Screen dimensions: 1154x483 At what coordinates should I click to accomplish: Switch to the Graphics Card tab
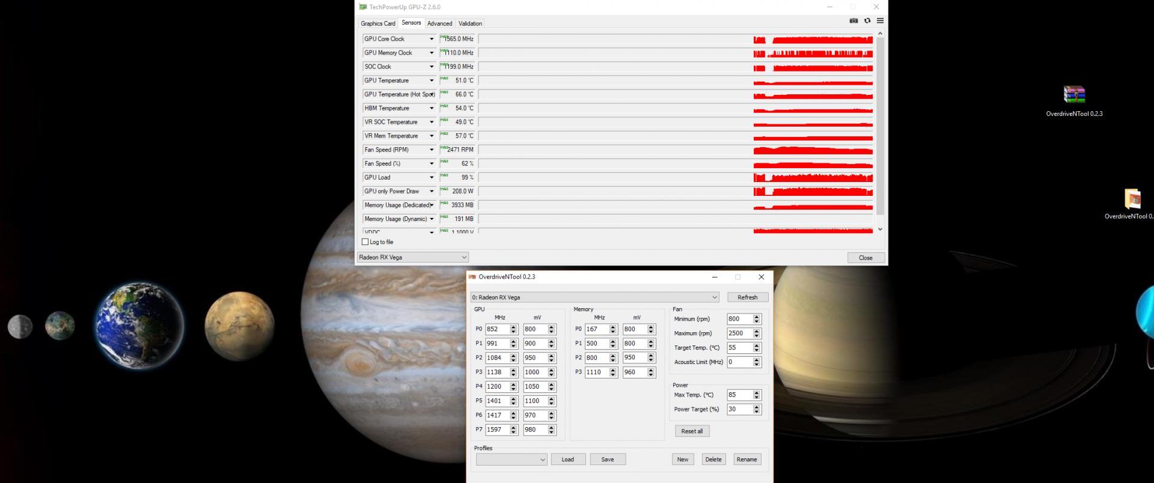378,23
